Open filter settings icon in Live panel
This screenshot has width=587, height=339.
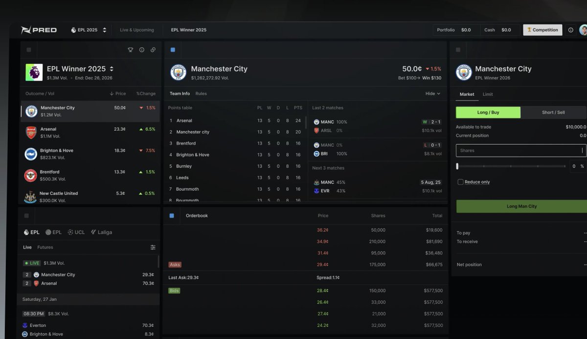(153, 248)
